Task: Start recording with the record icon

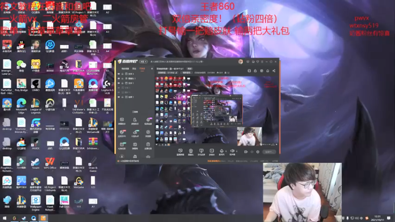Action: click(x=246, y=152)
